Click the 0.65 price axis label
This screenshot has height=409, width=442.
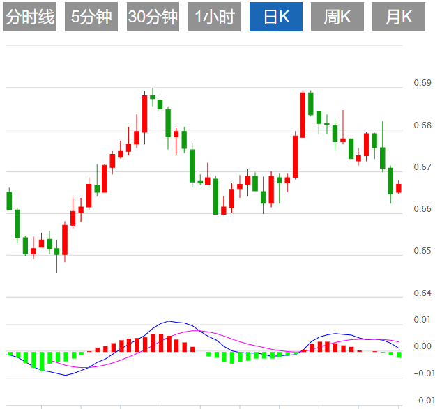click(x=422, y=251)
